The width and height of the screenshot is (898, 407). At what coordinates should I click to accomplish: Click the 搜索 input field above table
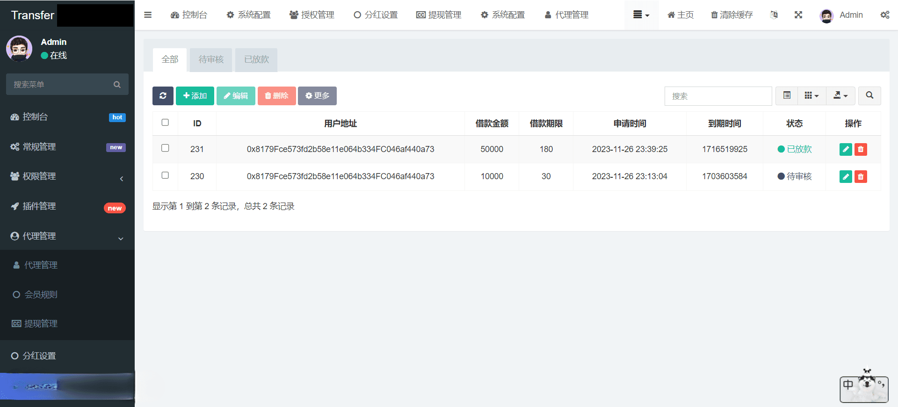[x=718, y=96]
